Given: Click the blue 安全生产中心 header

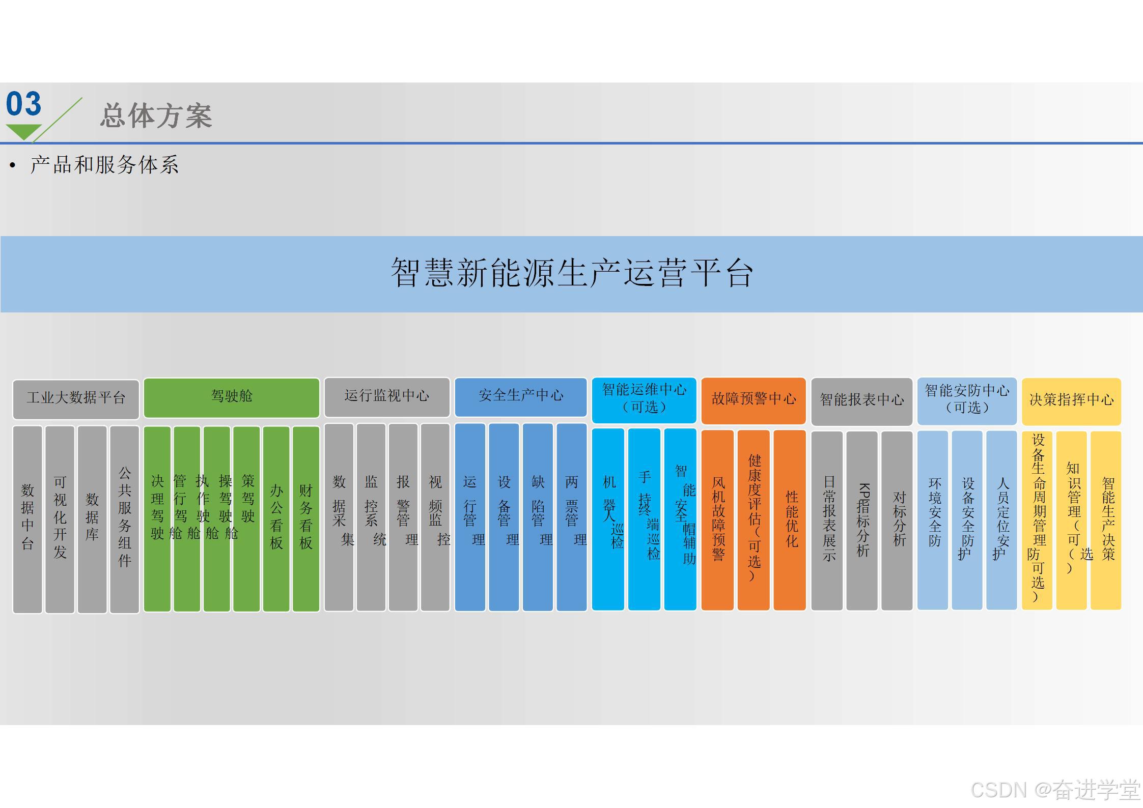Looking at the screenshot, I should [521, 396].
